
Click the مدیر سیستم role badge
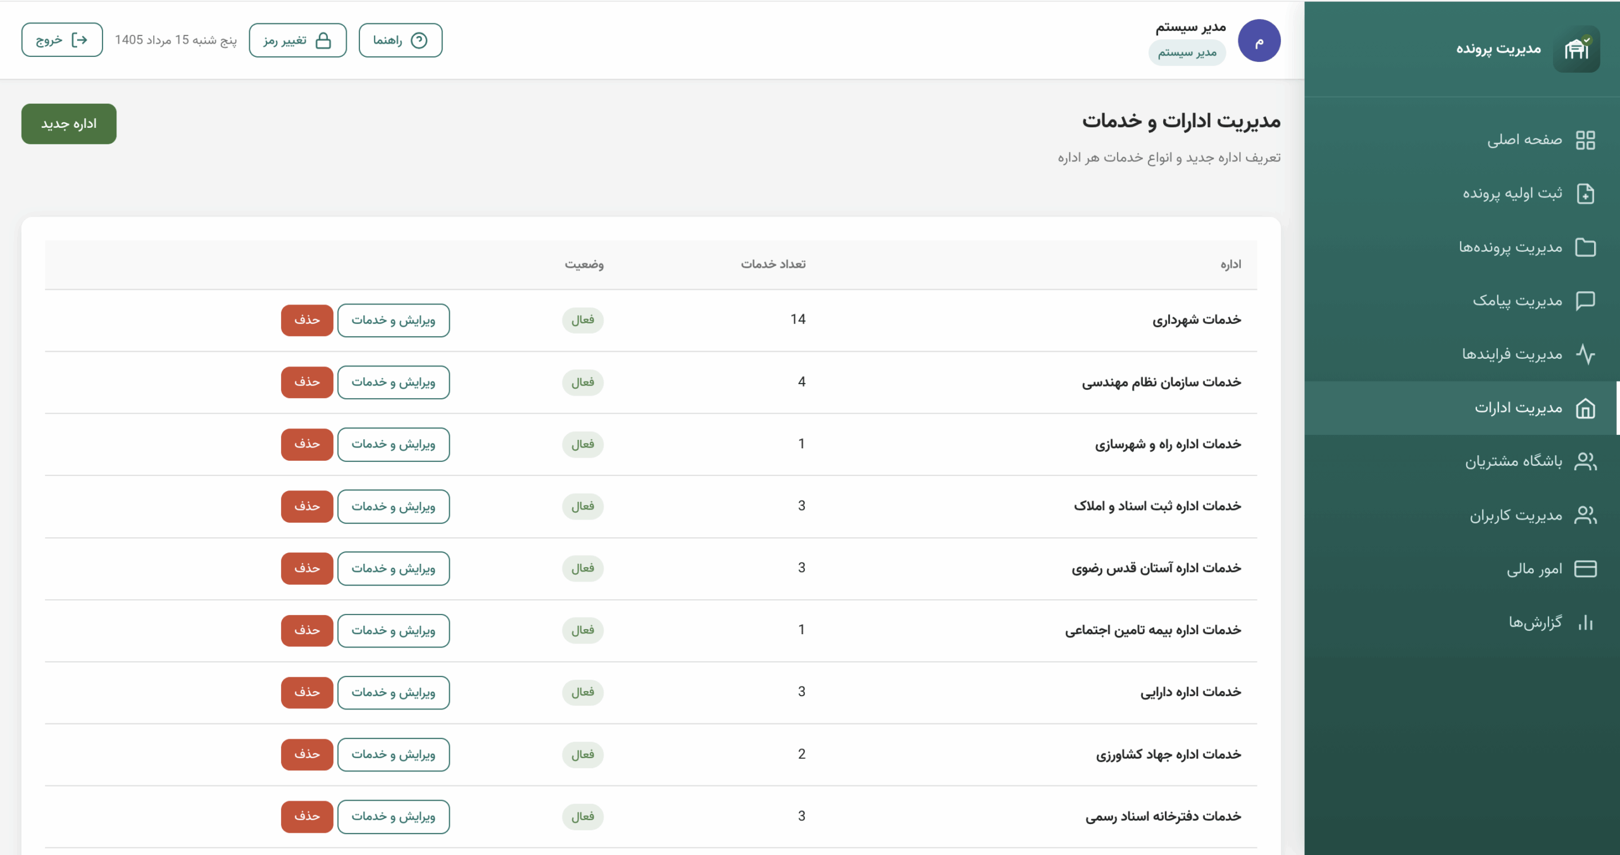click(1187, 53)
